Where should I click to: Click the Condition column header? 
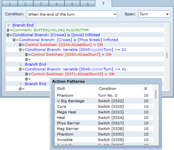tap(119, 89)
